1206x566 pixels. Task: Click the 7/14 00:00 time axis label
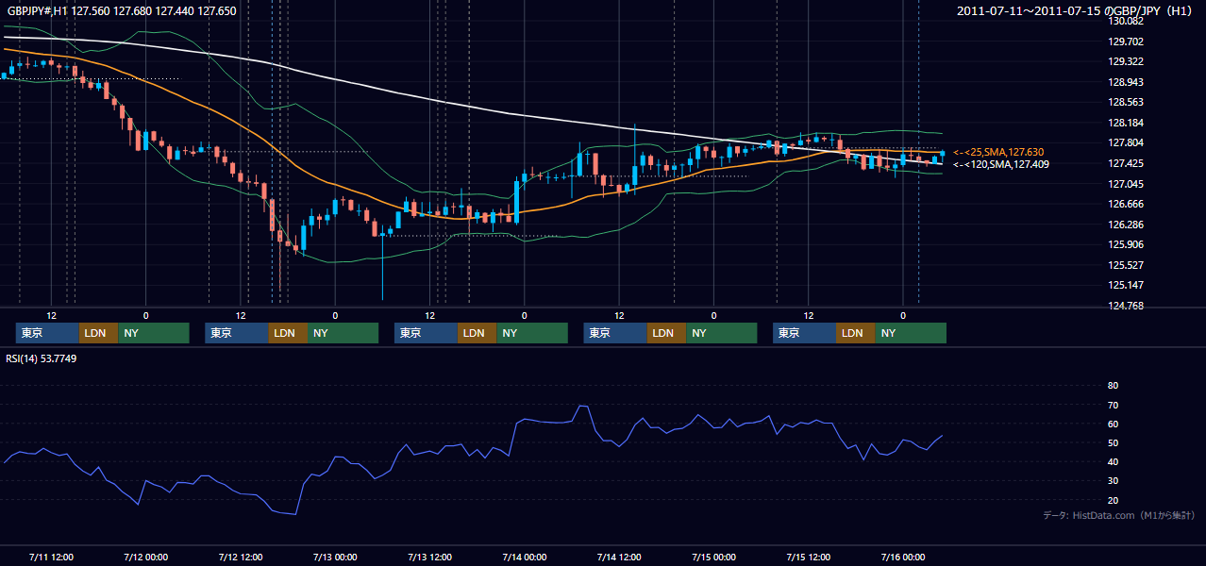(x=525, y=557)
